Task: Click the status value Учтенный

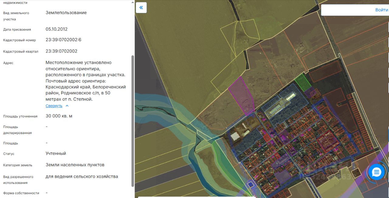Action: [56, 153]
